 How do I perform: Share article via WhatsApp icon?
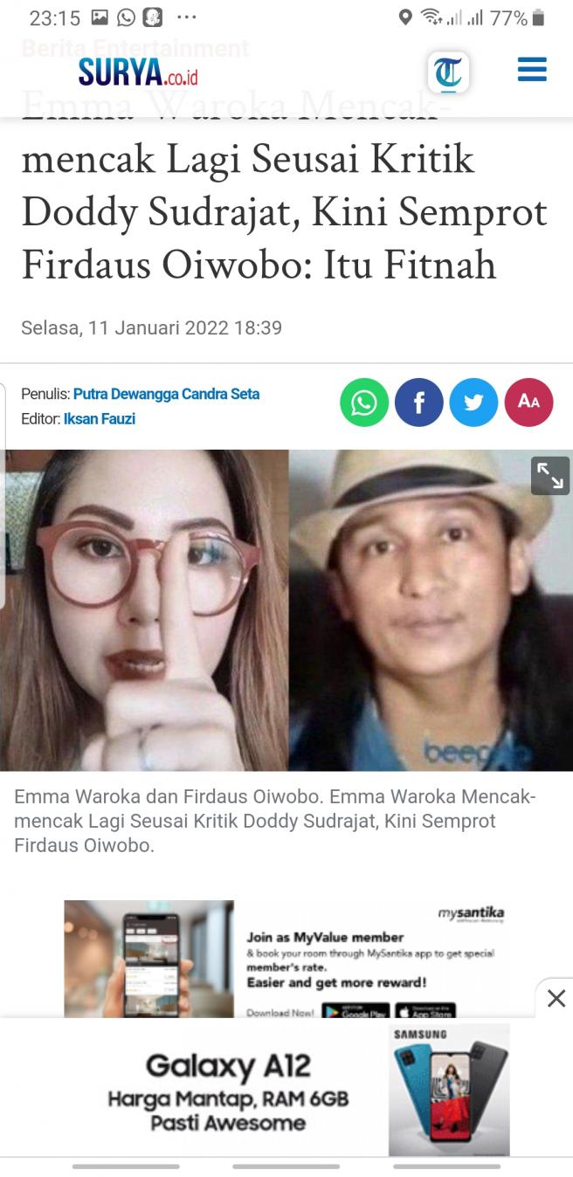[x=364, y=403]
